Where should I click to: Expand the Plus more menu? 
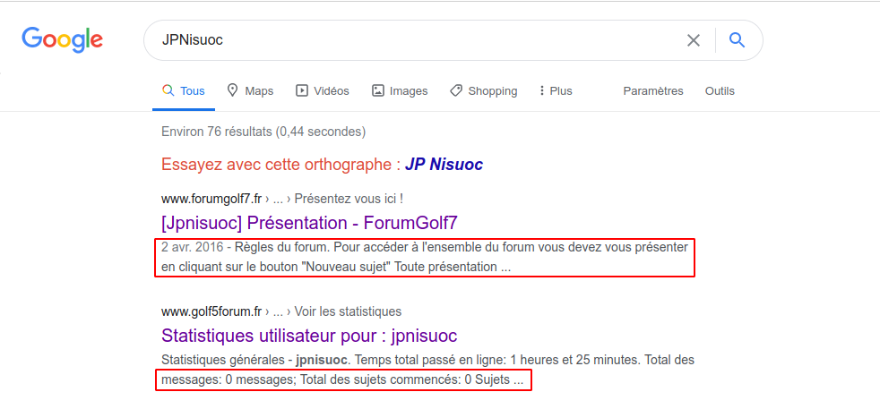tap(556, 90)
